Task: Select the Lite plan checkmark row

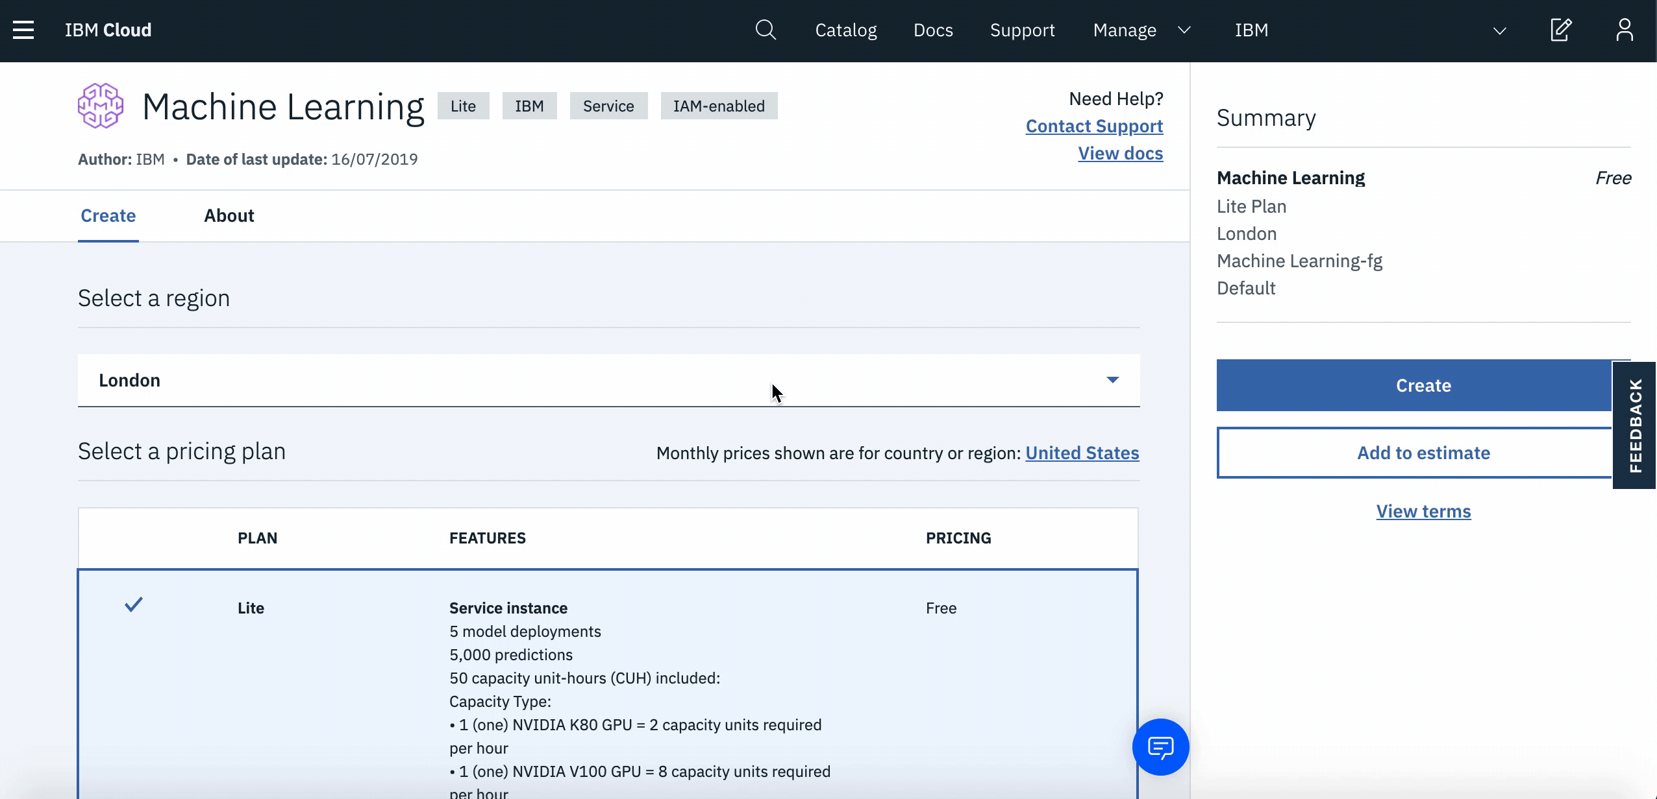Action: [x=134, y=605]
